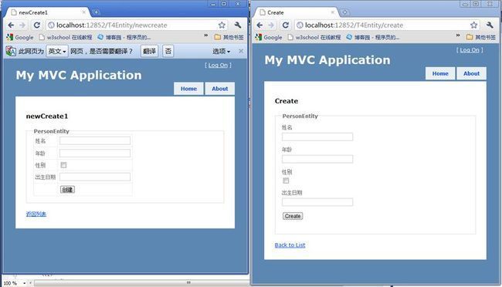This screenshot has height=287, width=502.
Task: Click Forward arrow in newCreate1 window
Action: (x=22, y=25)
